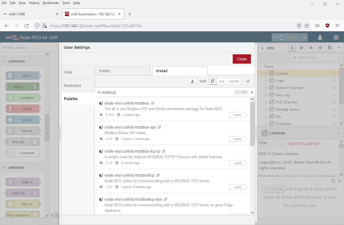
Task: Close the User Settings dialog
Action: pyautogui.click(x=242, y=59)
